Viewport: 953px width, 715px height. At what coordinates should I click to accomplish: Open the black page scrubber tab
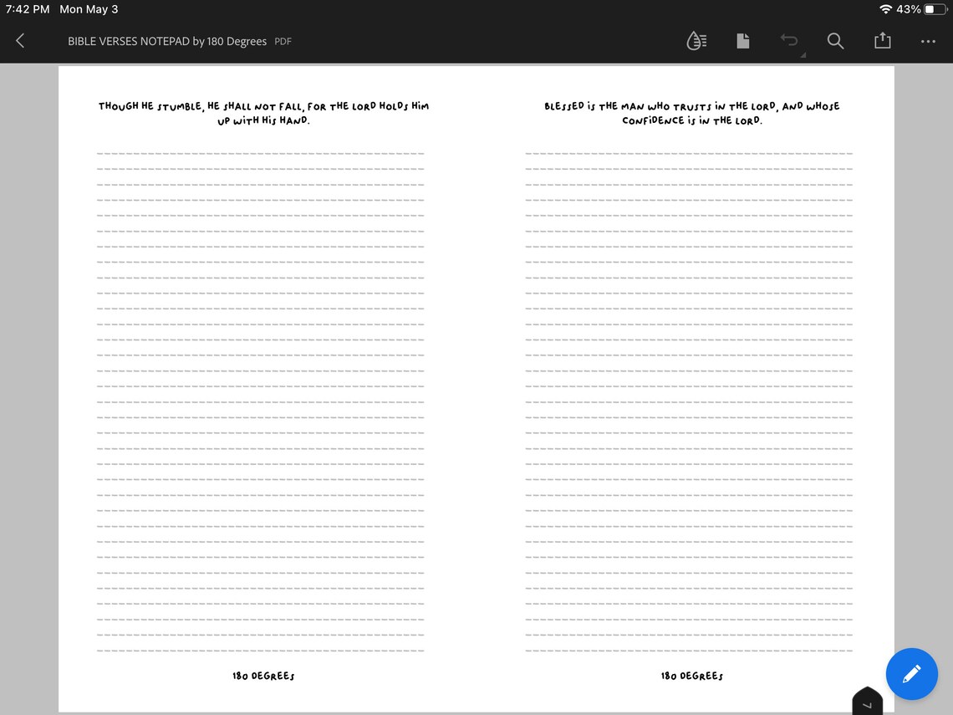coord(867,702)
